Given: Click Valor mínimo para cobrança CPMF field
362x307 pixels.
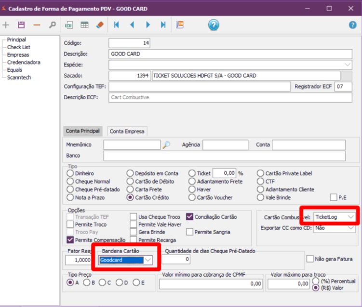Looking at the screenshot, I should (x=210, y=284).
